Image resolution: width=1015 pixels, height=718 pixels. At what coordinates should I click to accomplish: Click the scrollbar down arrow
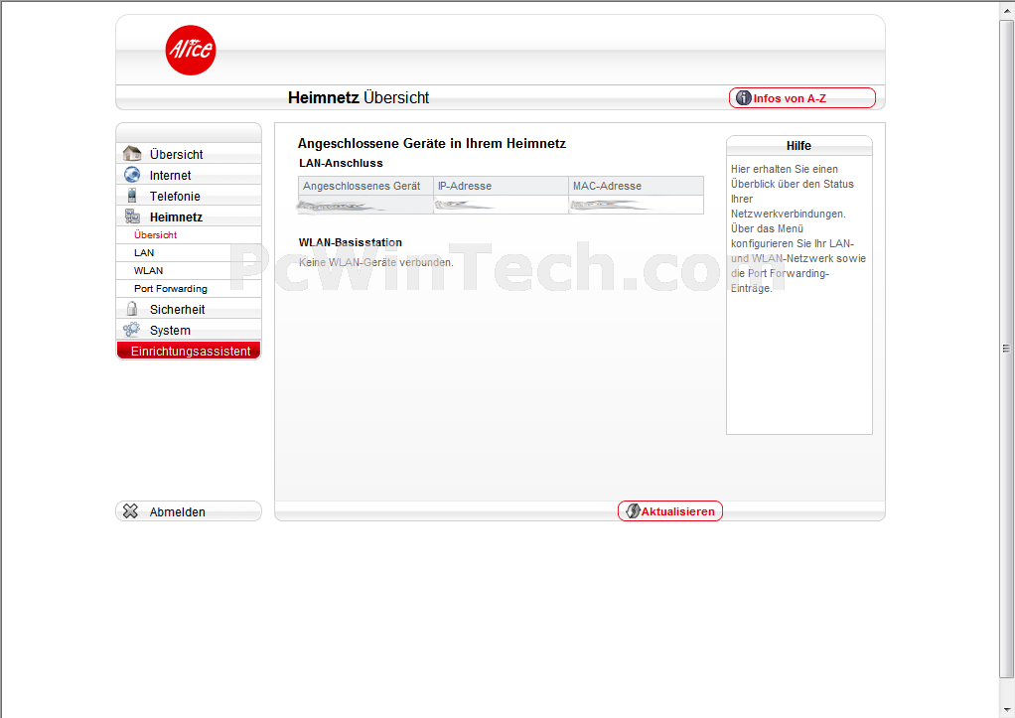[1007, 710]
